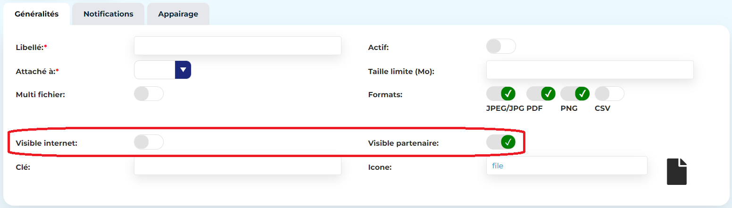732x208 pixels.
Task: Focus the Taille limite (Mo) field
Action: [590, 70]
